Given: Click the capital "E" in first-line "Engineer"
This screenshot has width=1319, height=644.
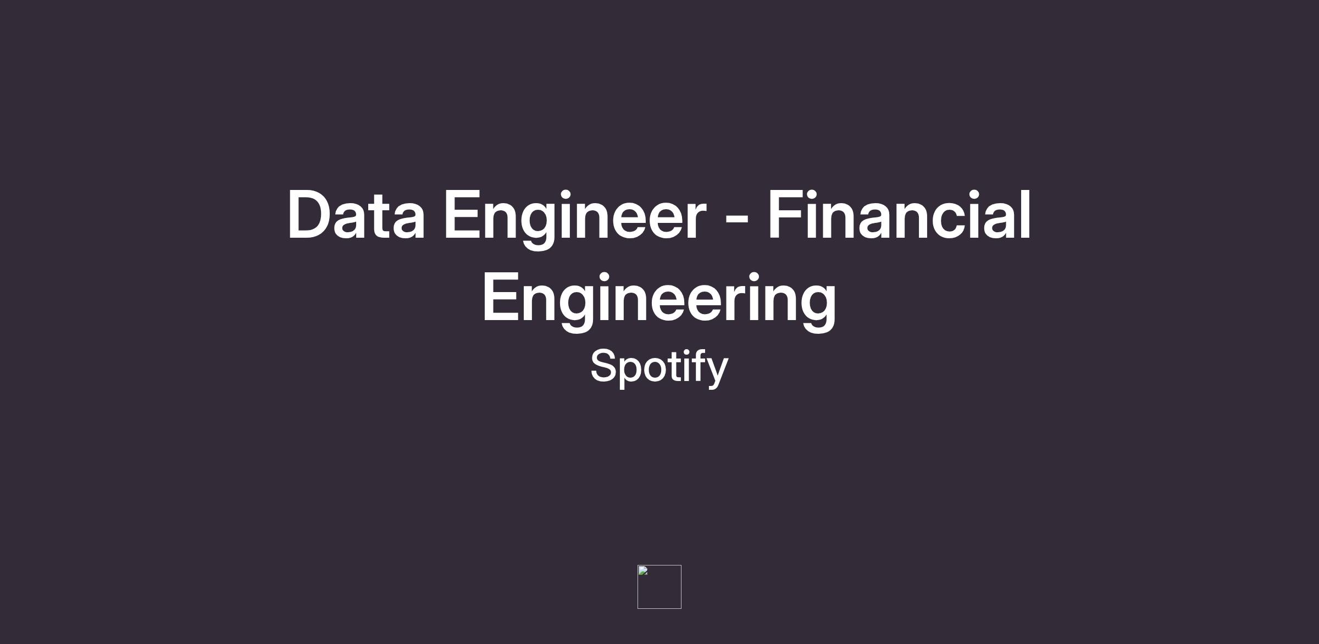Looking at the screenshot, I should point(461,215).
